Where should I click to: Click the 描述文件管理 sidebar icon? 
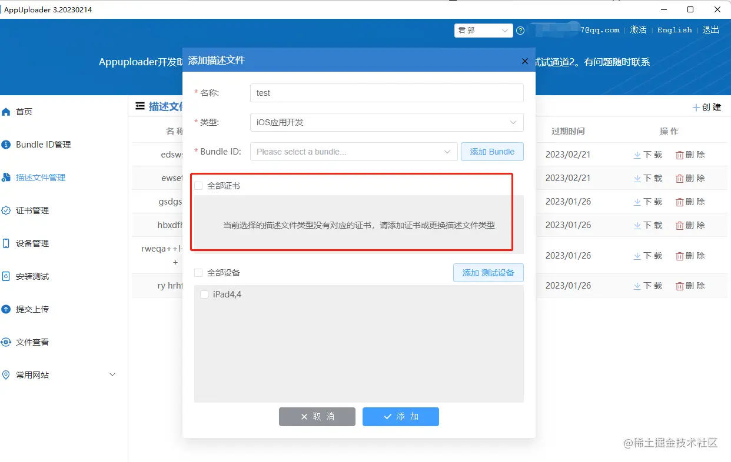[x=6, y=178]
